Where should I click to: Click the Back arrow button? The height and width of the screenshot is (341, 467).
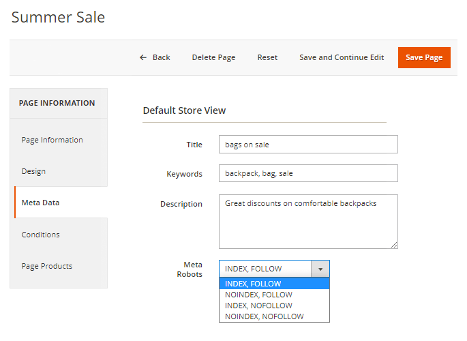[x=155, y=57]
